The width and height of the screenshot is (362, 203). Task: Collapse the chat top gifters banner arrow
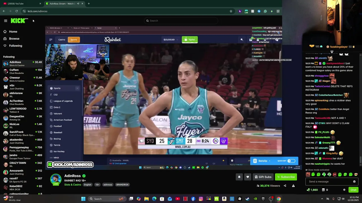(x=332, y=52)
